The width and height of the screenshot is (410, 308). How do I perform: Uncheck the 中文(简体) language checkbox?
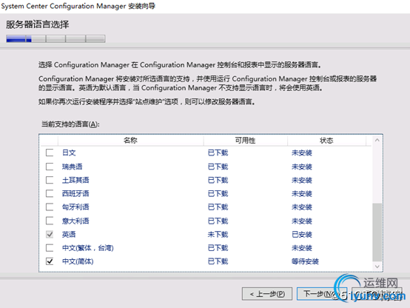(x=50, y=261)
